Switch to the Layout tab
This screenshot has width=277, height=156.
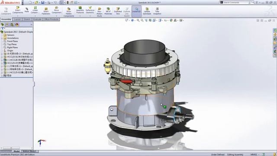[x=17, y=19]
